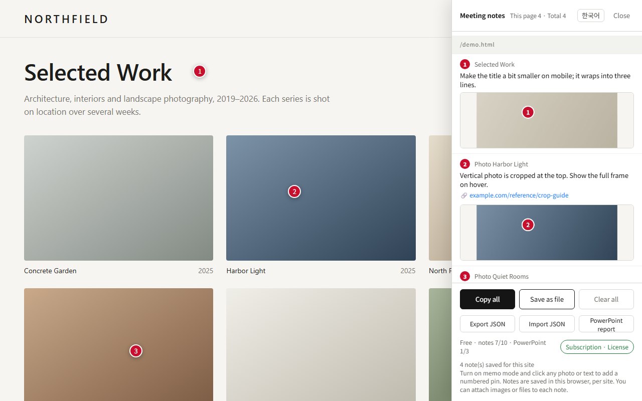This screenshot has width=642, height=401.
Task: Click the title "Photo Quiet Rooms" on note 3
Action: coord(502,276)
